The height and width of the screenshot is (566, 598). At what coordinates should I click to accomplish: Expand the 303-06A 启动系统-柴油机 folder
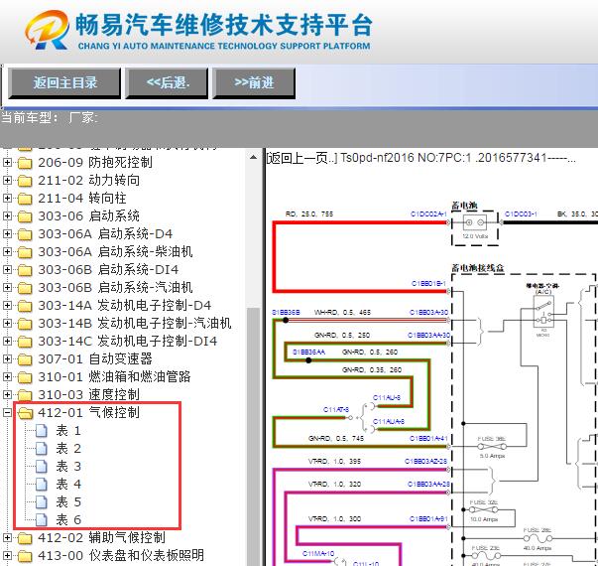7,252
